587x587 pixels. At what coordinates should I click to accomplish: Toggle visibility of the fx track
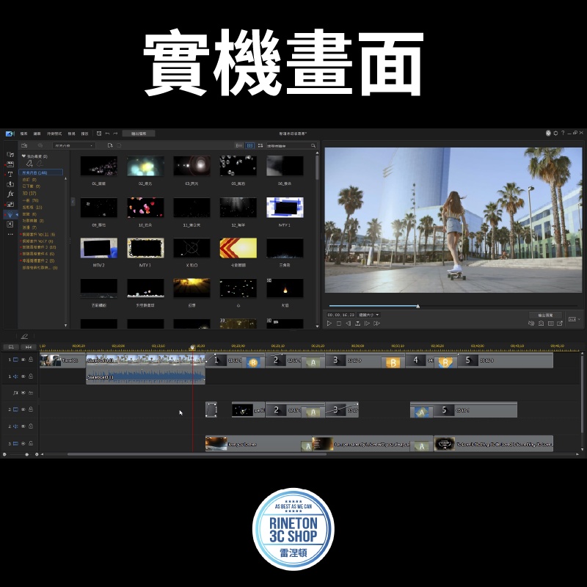[x=23, y=393]
